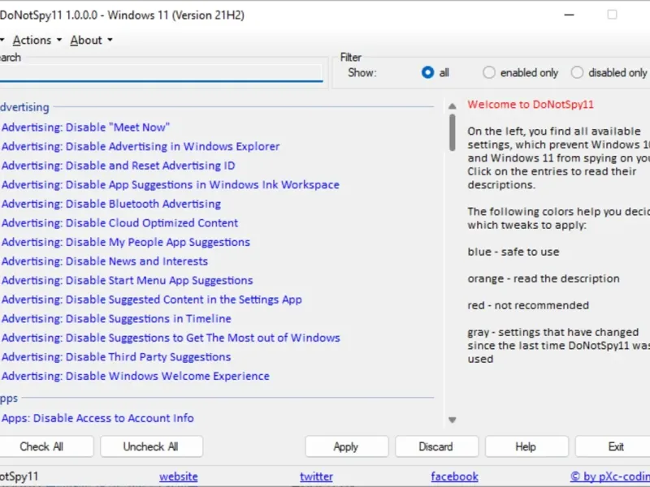Screen dimensions: 650x487
Task: Choose the "disabled only" filter option
Action: pos(577,72)
